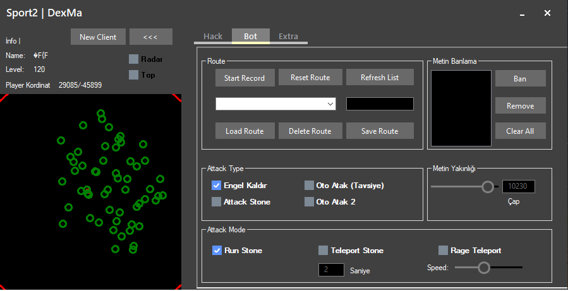Click the <<< collapse panel button

[150, 37]
